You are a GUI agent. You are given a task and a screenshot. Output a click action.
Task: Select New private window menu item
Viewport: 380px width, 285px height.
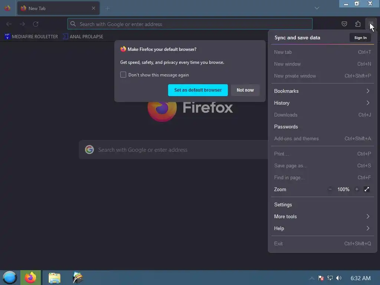click(x=322, y=76)
